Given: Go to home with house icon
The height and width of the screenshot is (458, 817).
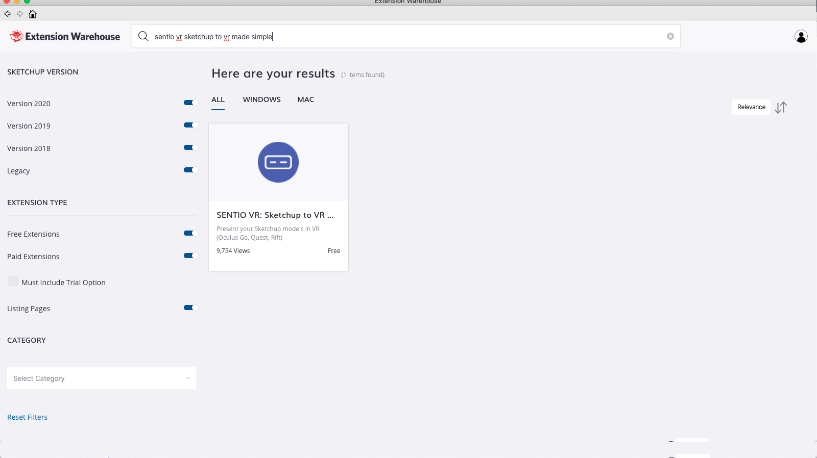Looking at the screenshot, I should tap(33, 14).
